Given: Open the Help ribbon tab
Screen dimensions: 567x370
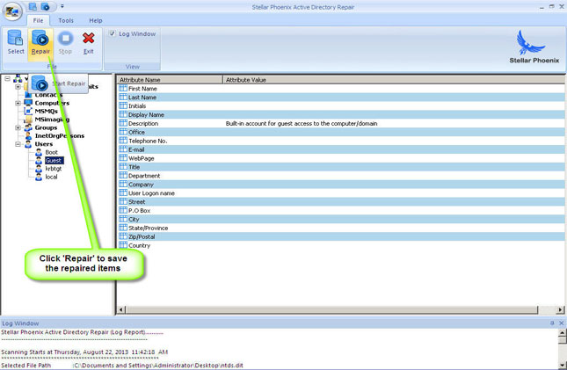Looking at the screenshot, I should pos(96,20).
